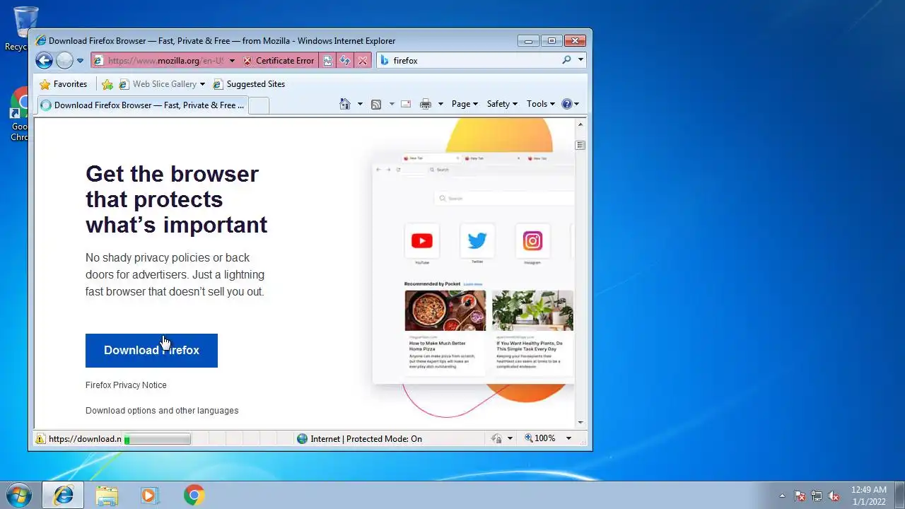Refresh the page from the address bar
Viewport: 905px width, 509px height.
point(345,61)
